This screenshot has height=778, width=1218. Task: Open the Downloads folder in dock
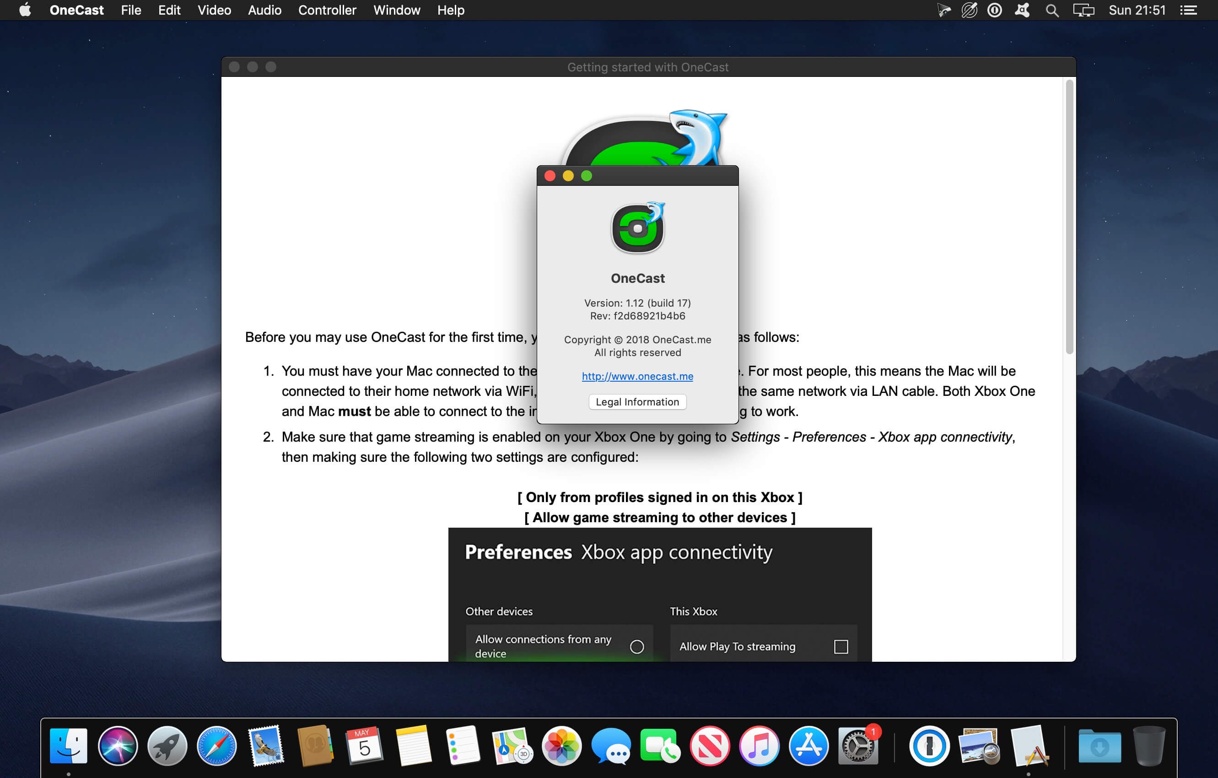coord(1099,746)
